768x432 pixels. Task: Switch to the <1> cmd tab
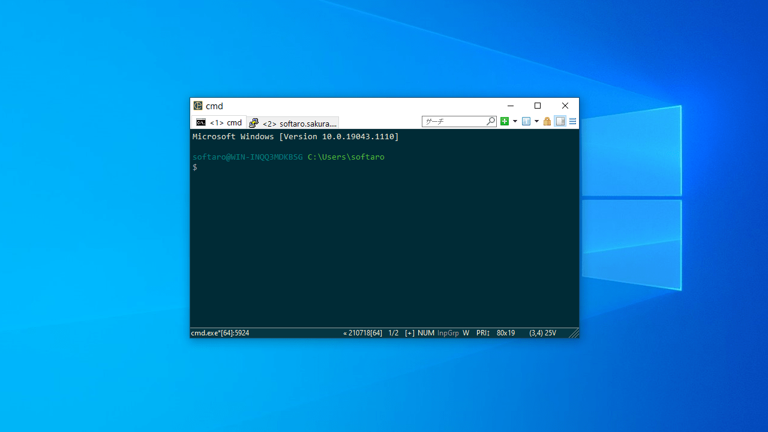click(219, 122)
